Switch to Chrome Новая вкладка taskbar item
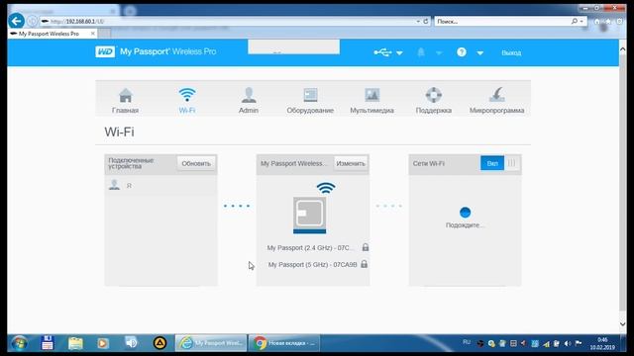 point(284,343)
